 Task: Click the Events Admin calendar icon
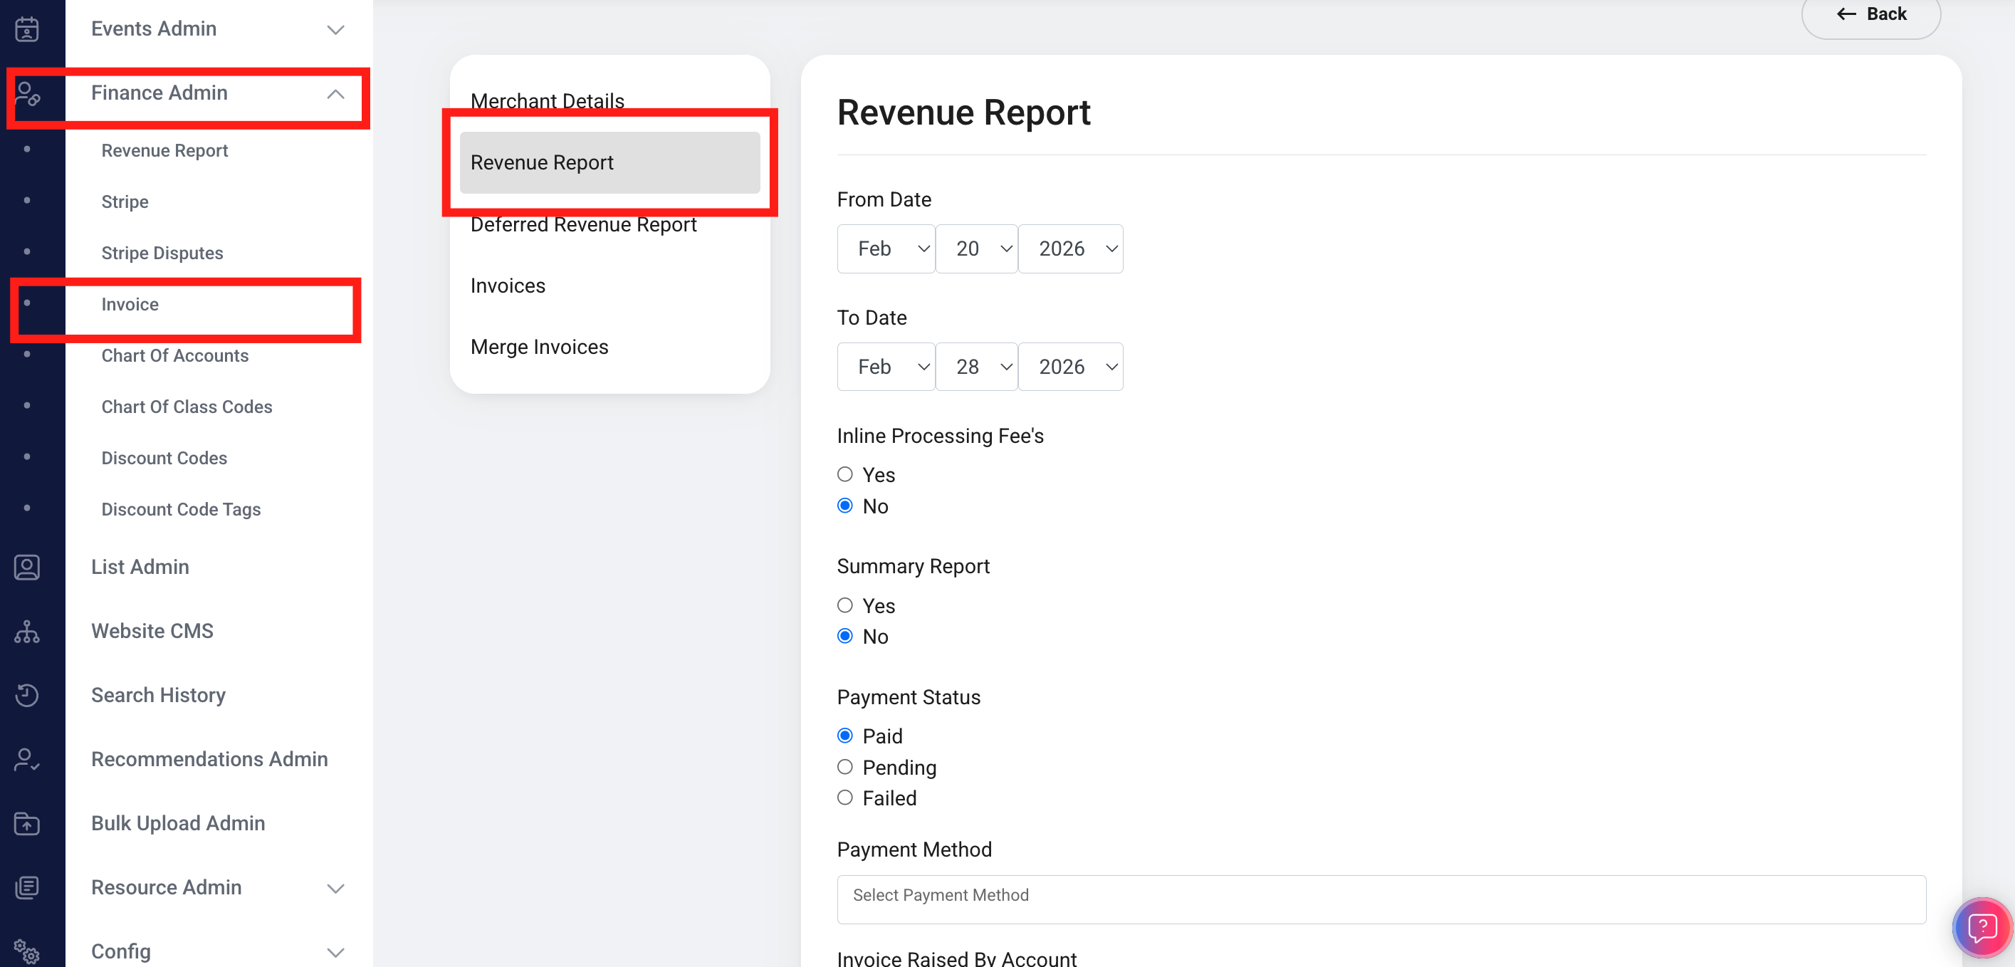(x=26, y=29)
